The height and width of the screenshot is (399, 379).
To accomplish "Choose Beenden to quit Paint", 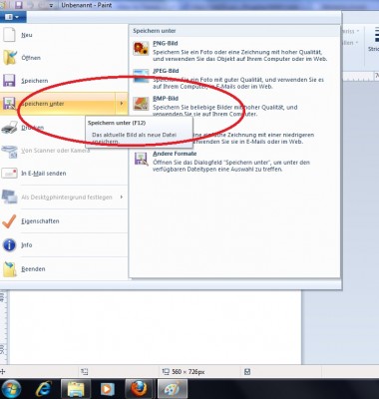I will point(64,269).
